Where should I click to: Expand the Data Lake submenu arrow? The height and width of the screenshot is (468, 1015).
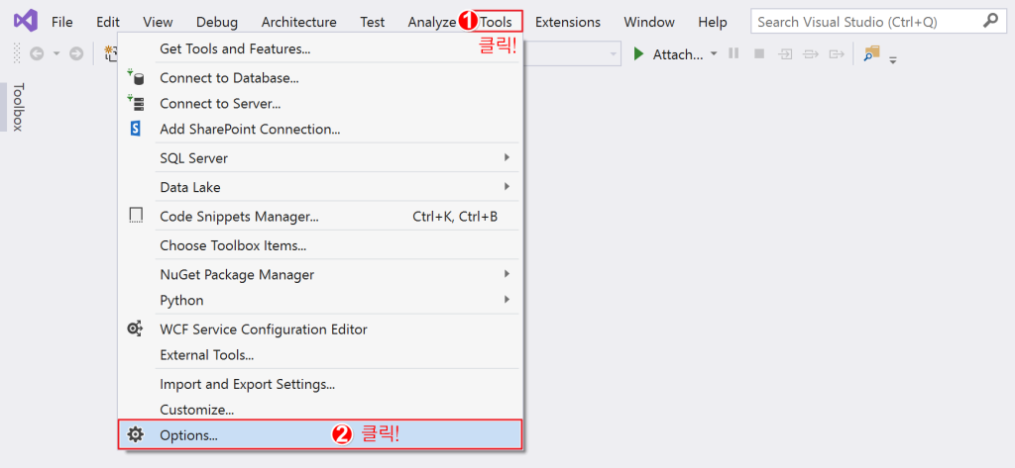pyautogui.click(x=507, y=187)
